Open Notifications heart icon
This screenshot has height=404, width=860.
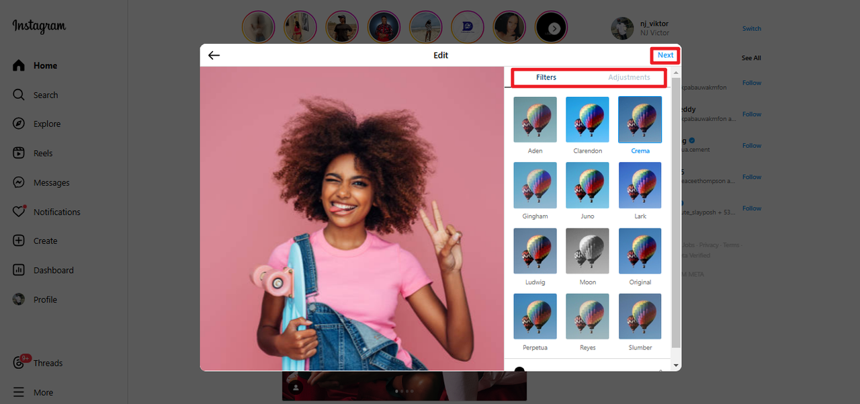pos(19,211)
